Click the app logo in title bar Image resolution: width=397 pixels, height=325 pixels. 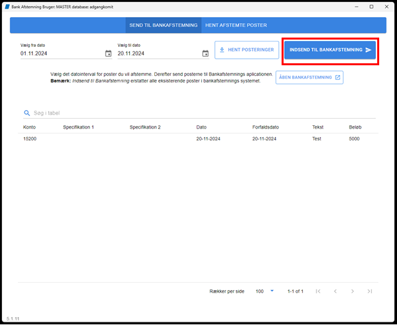click(x=7, y=7)
